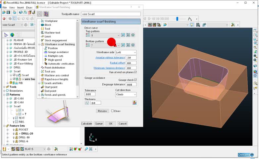Screen dimensions: 259x159
Task: Click the red record button in toolbar
Action: [x=4, y=19]
